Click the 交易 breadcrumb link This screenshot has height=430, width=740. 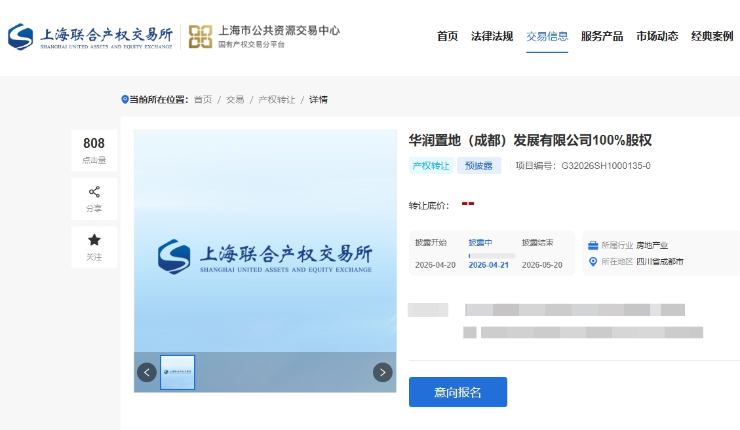point(235,99)
